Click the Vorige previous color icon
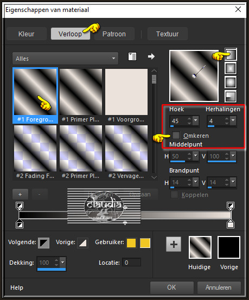Screen dimensions: 249x300 click(82, 243)
